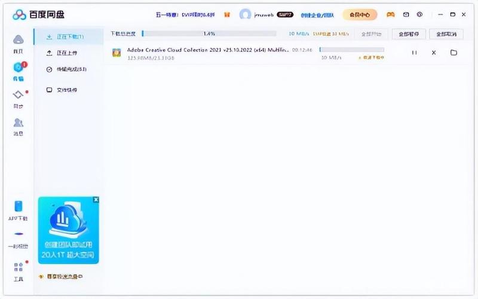Screen dimensions: 478x299
Task: Open the settings hexagon icon
Action: tap(420, 14)
